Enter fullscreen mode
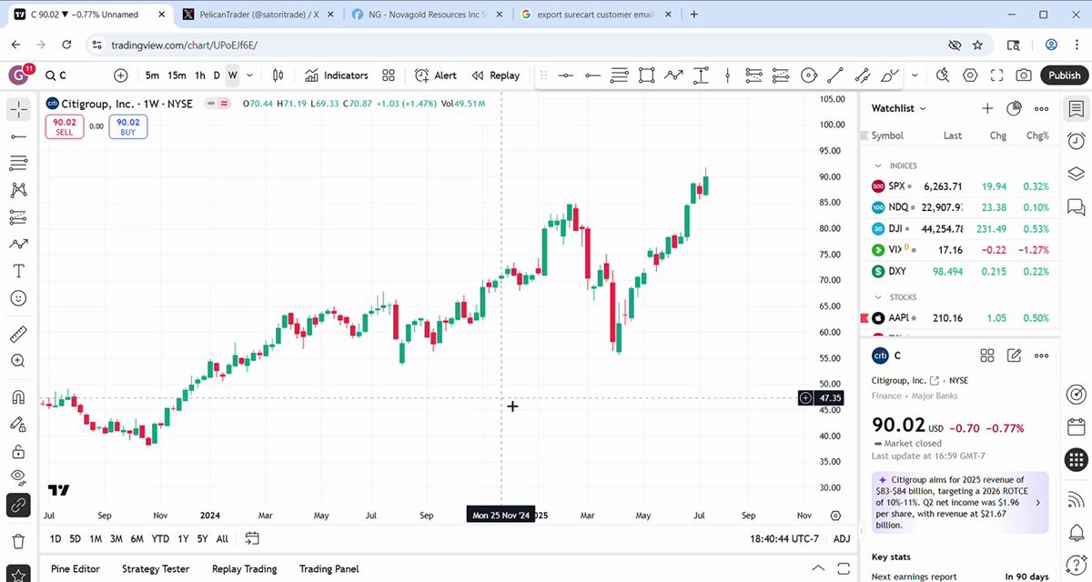Screen dimensions: 1092x582 tap(997, 75)
